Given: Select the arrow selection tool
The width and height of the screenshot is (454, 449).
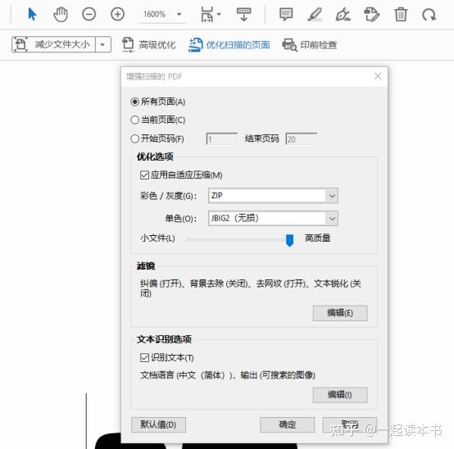Looking at the screenshot, I should tap(32, 14).
